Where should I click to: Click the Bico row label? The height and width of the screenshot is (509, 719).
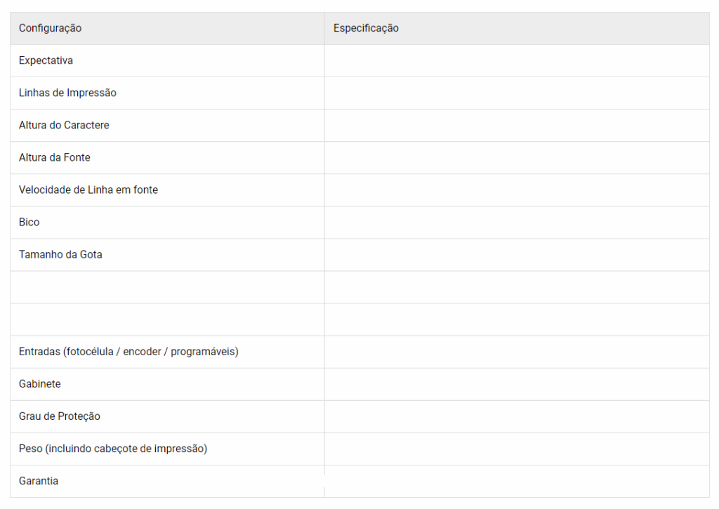click(29, 222)
